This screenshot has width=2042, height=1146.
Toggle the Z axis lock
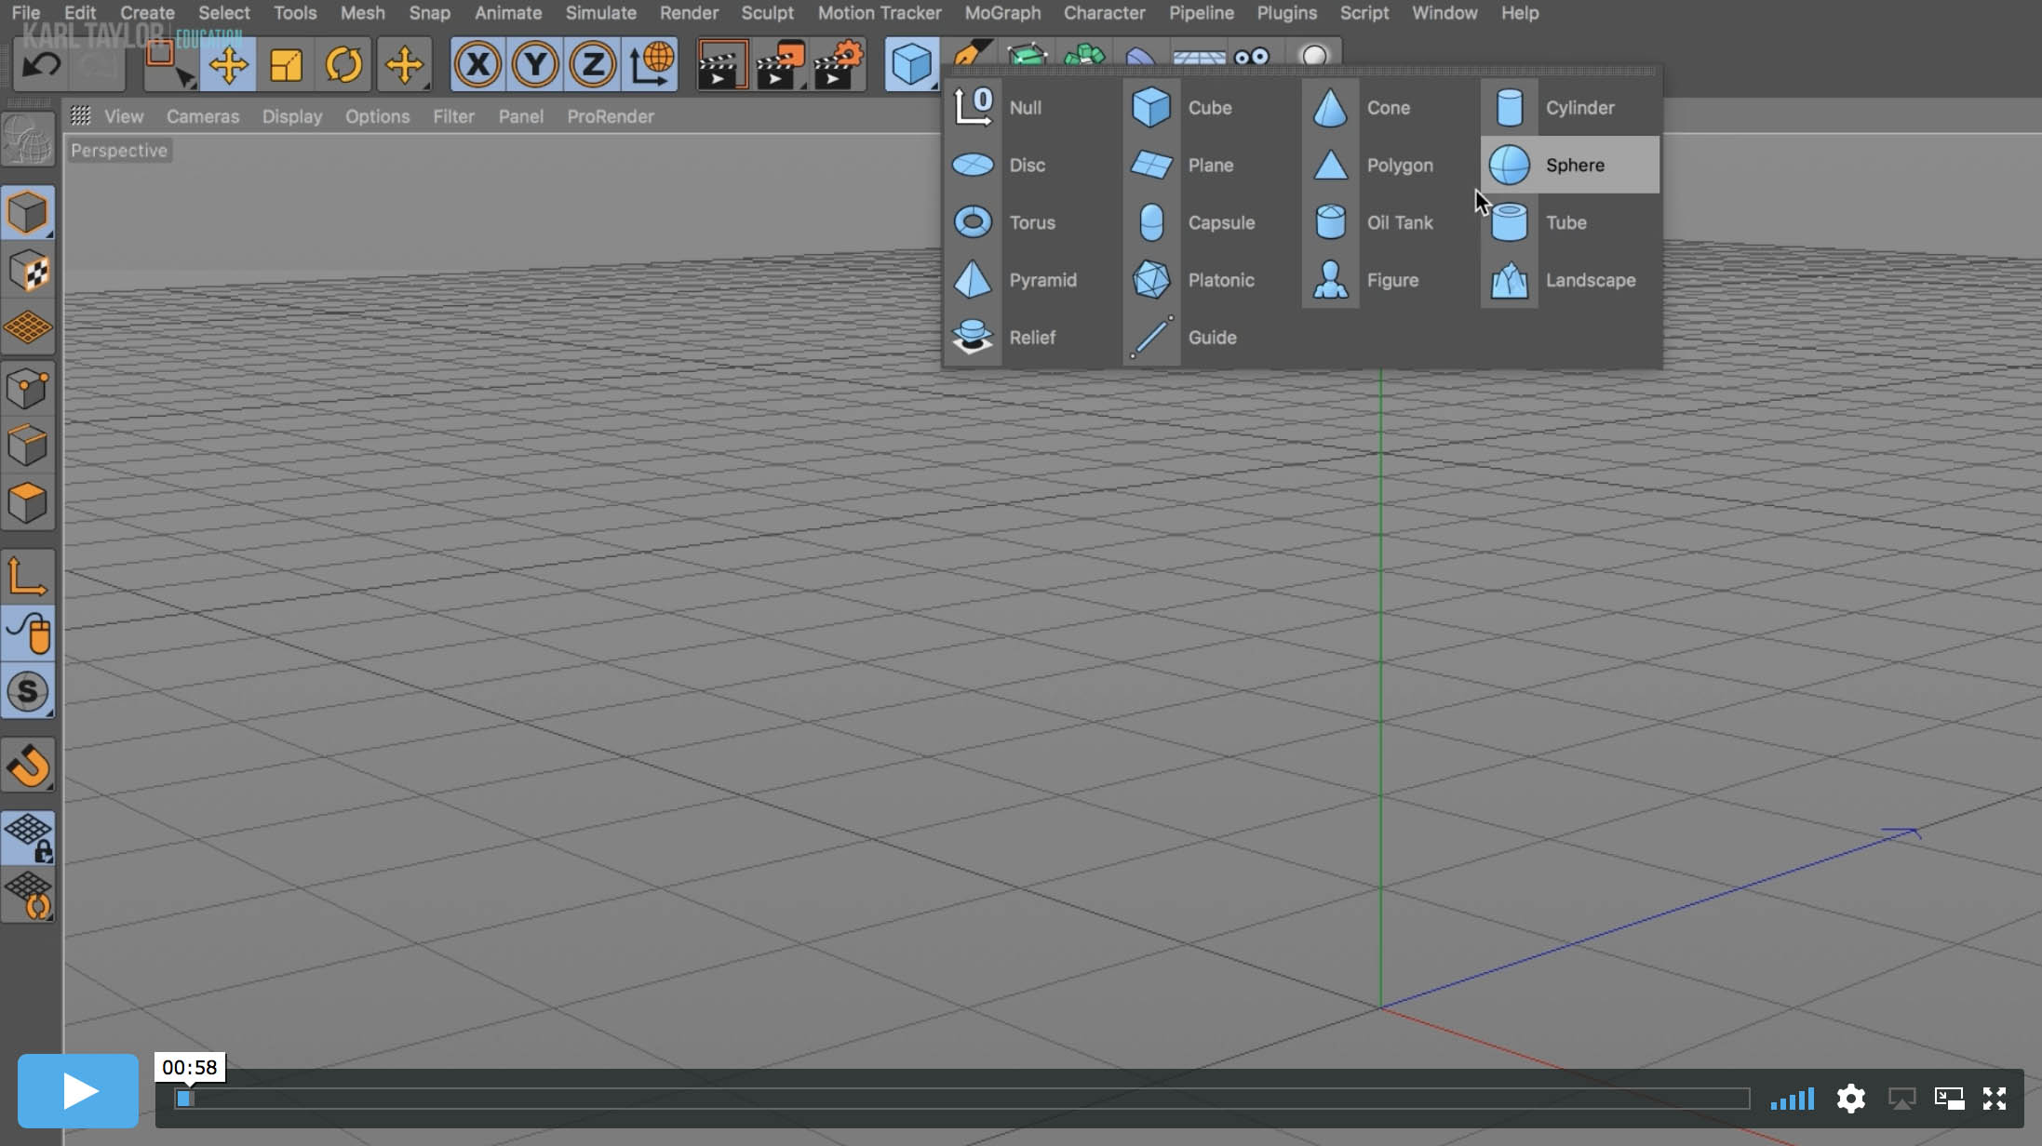pos(592,63)
